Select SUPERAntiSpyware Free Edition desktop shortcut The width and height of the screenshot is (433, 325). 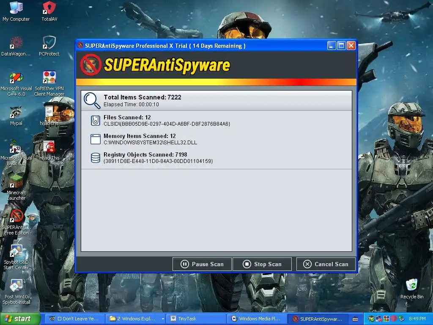pos(16,223)
